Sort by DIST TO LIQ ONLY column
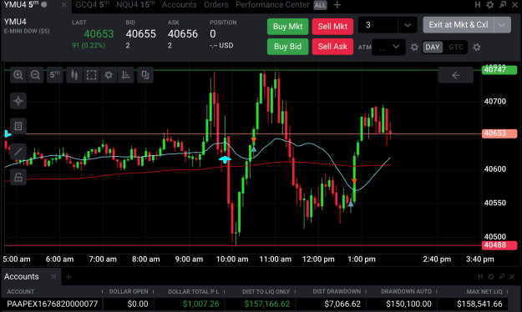The height and width of the screenshot is (312, 522). [x=266, y=292]
